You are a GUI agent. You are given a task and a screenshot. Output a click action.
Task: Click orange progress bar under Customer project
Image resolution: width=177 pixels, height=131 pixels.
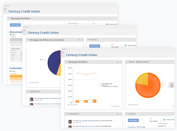coord(16,77)
